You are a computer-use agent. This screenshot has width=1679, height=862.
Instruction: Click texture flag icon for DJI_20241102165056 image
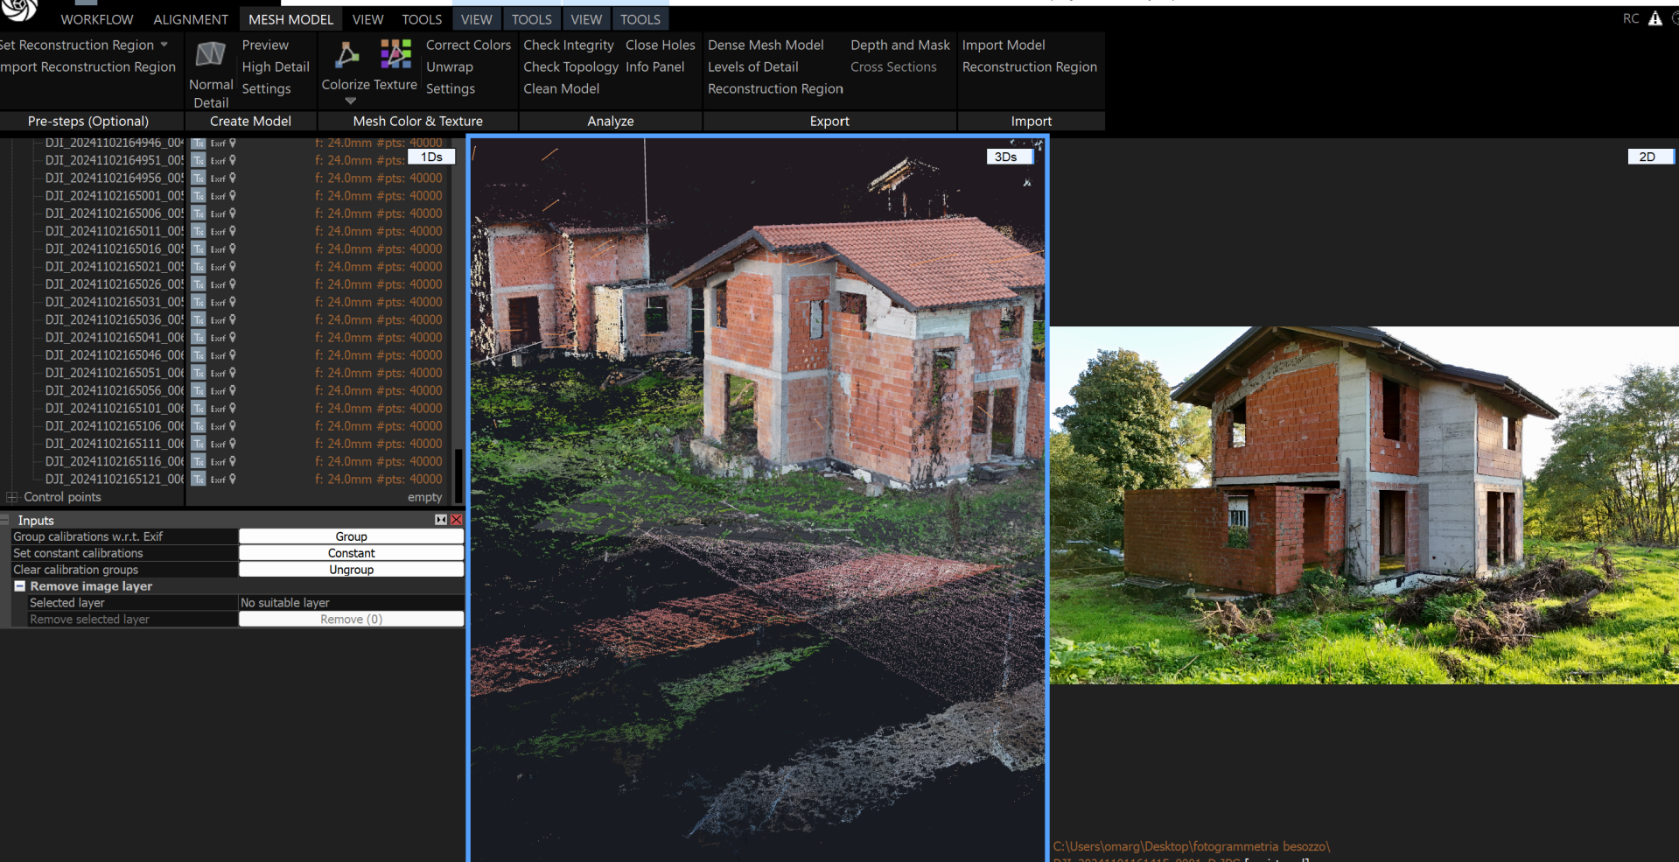(x=199, y=391)
